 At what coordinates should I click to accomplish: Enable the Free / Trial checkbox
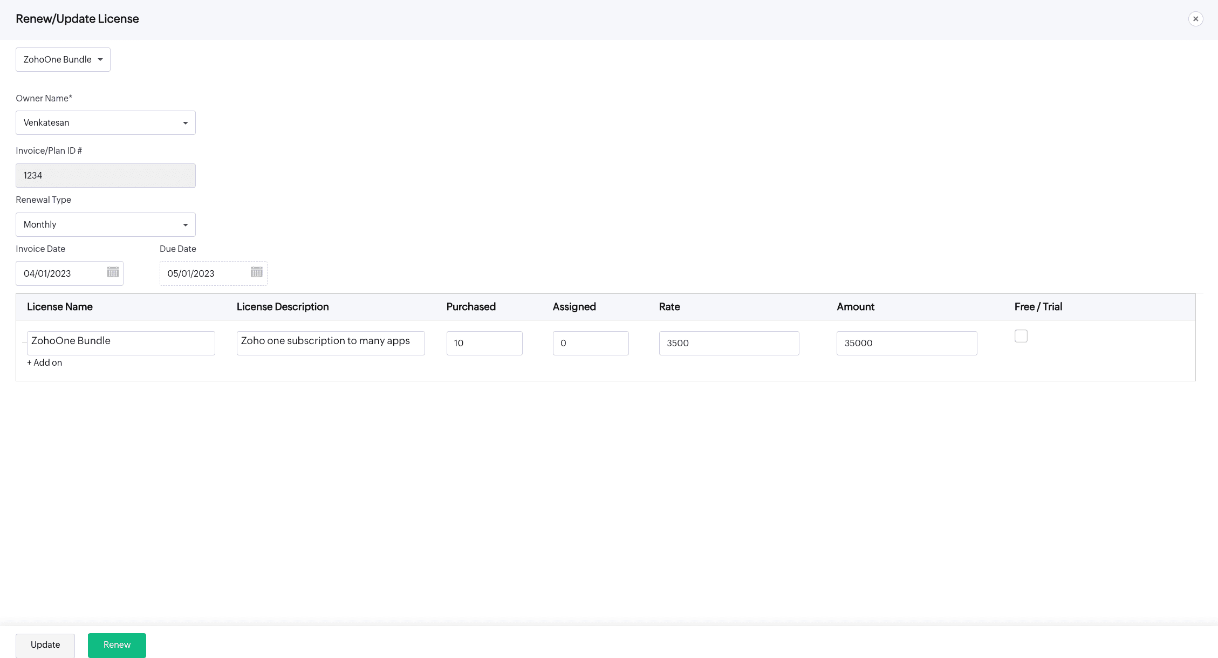(1021, 335)
